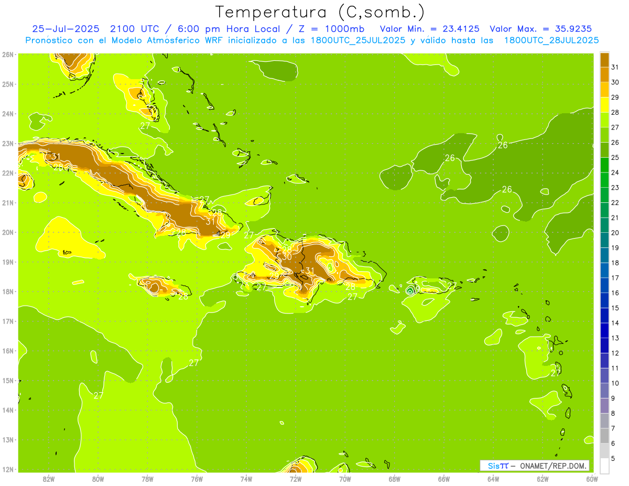629x486 pixels.
Task: Click the colorbar label 29
Action: click(615, 98)
